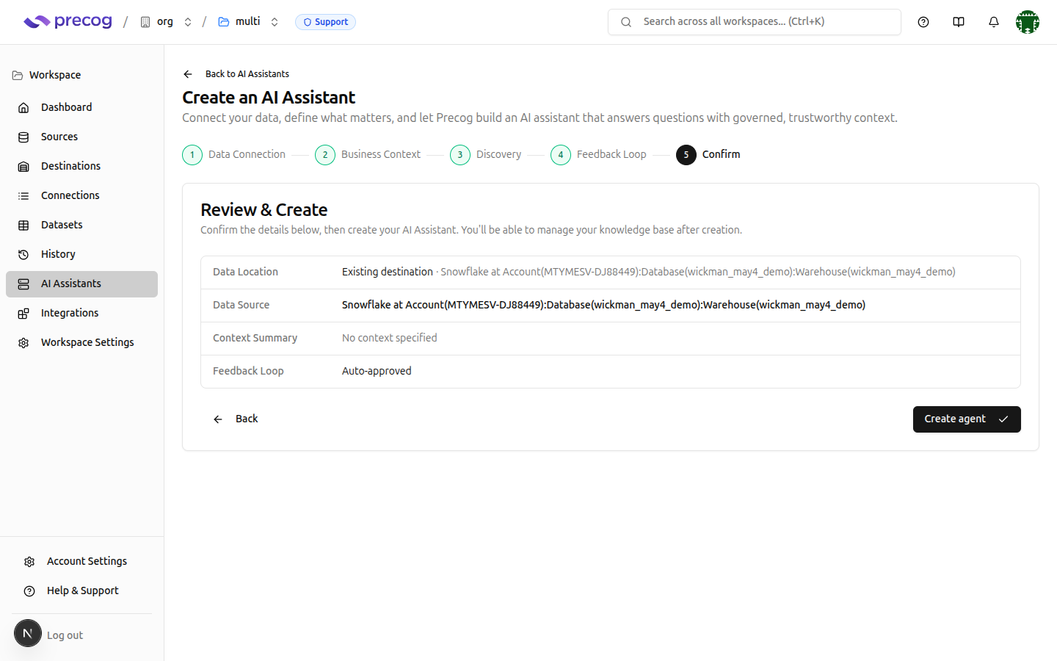Viewport: 1057px width, 661px height.
Task: Open Connections in the sidebar
Action: pyautogui.click(x=81, y=195)
